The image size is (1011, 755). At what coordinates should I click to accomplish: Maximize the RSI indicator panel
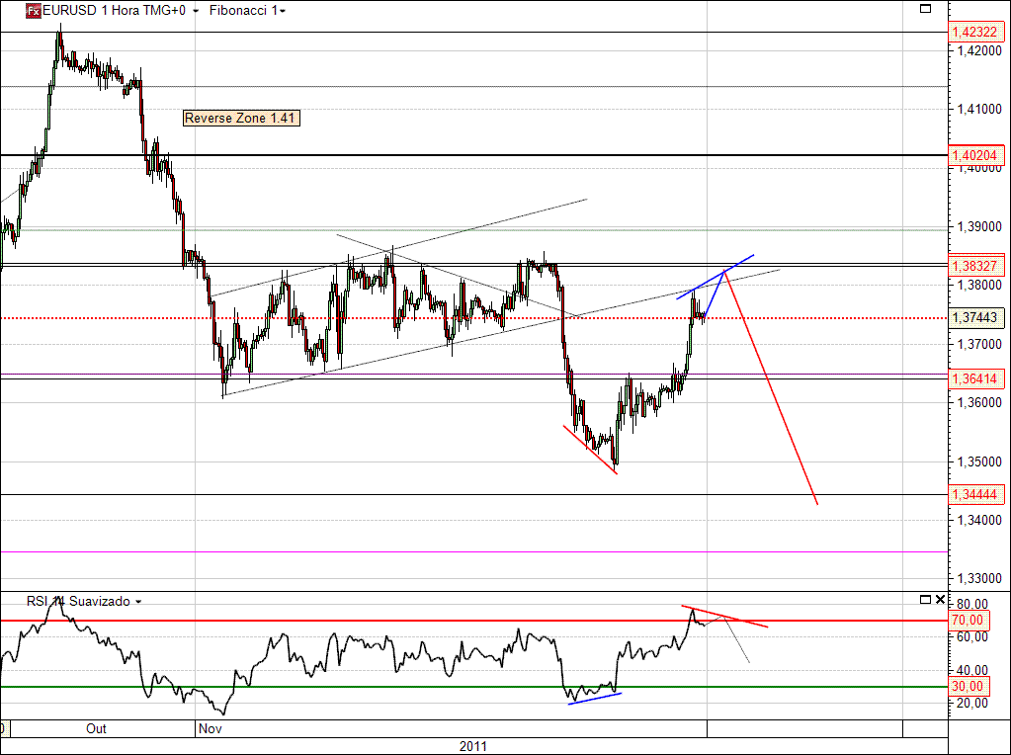(x=925, y=600)
